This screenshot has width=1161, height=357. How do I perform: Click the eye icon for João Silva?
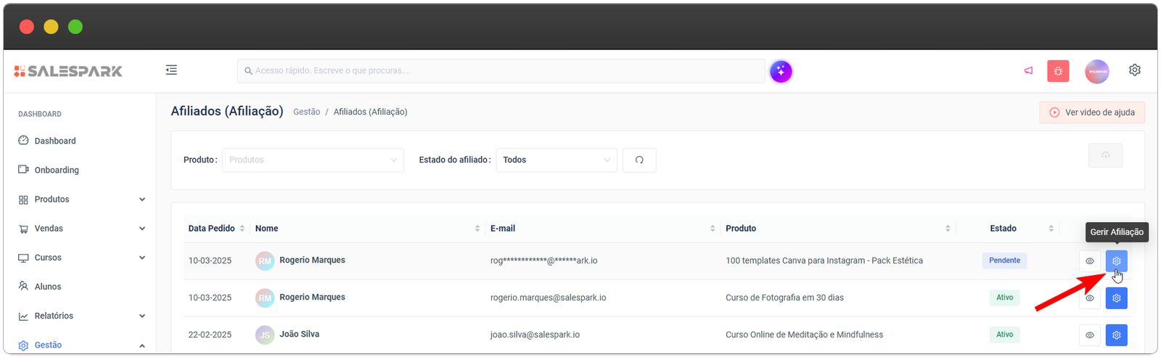(1089, 335)
